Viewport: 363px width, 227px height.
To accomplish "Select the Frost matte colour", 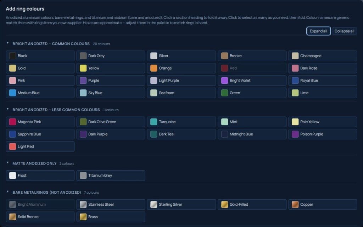I will click(x=40, y=176).
